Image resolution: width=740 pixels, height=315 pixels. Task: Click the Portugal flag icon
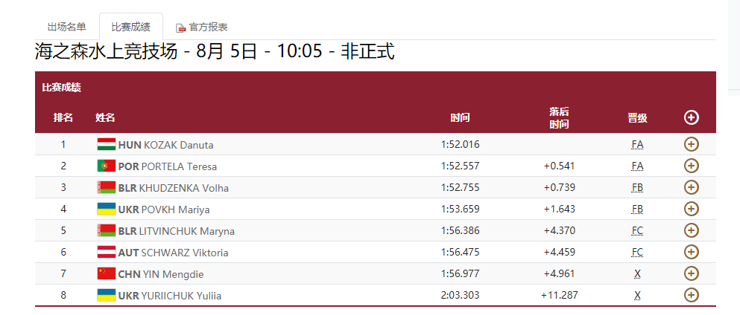[x=106, y=166]
